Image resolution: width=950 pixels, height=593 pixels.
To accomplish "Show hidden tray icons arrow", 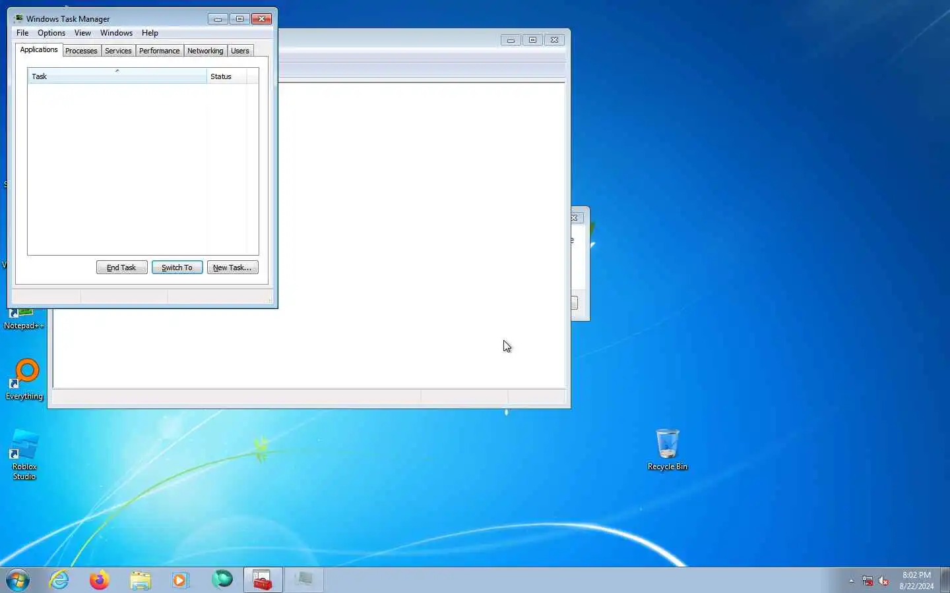I will (851, 580).
